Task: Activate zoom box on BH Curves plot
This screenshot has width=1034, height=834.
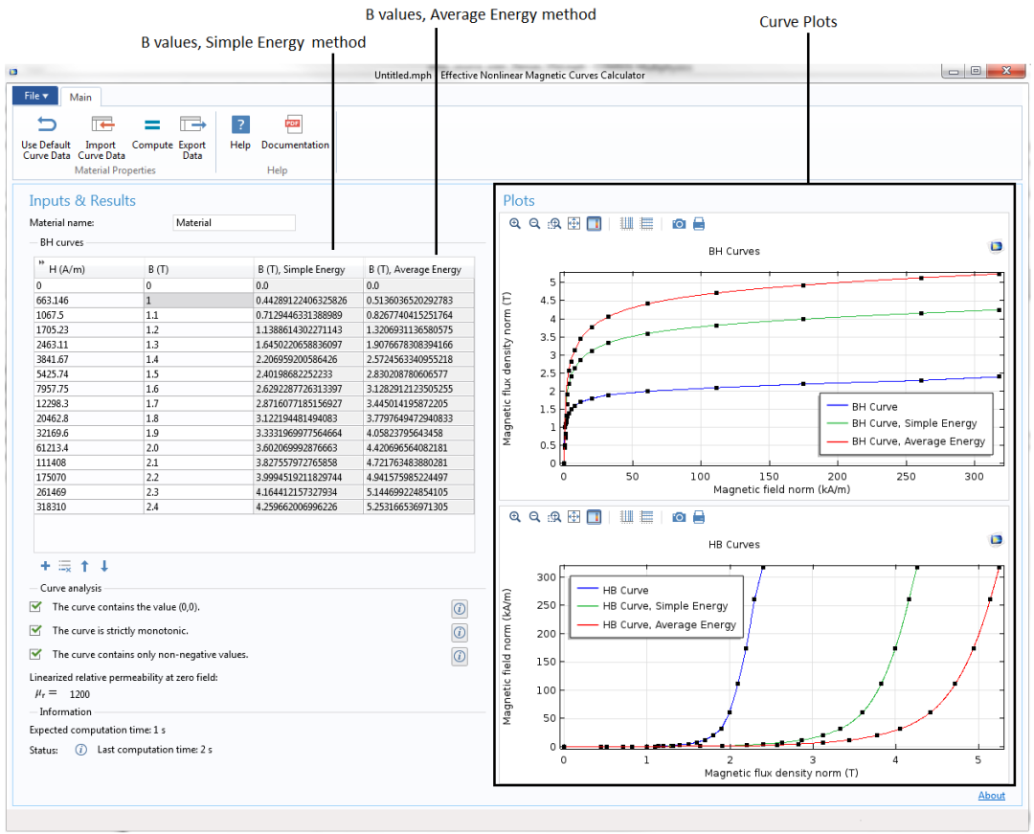Action: (554, 224)
